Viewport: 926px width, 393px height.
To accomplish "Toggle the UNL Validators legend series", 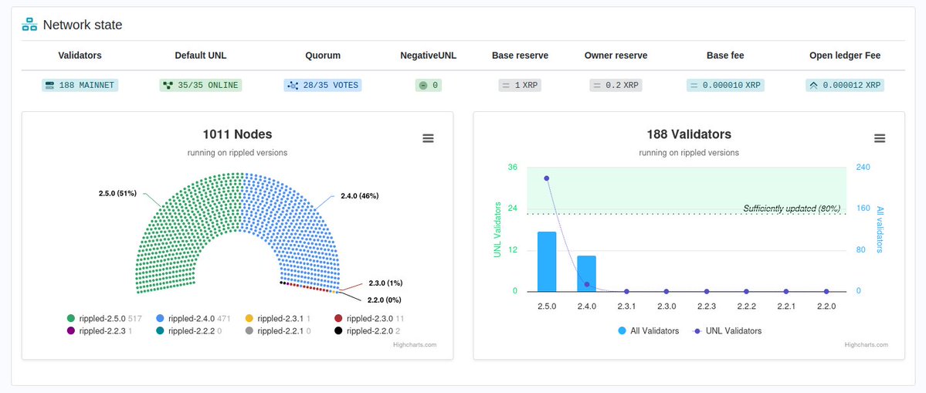I will pos(727,331).
